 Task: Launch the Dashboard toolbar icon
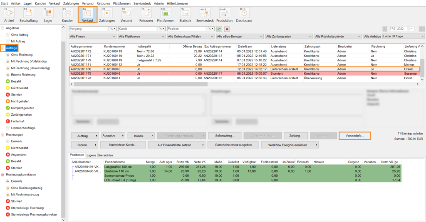point(244,15)
